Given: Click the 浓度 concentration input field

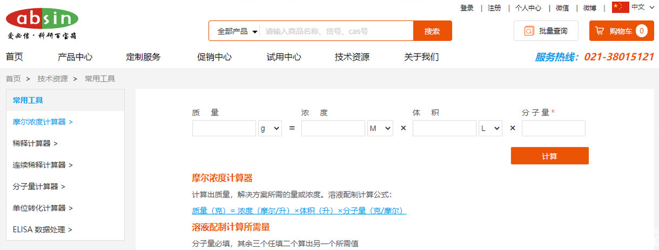Looking at the screenshot, I should (x=333, y=129).
